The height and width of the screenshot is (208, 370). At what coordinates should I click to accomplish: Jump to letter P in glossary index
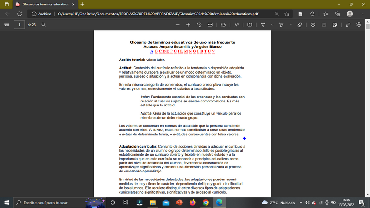[x=198, y=51]
